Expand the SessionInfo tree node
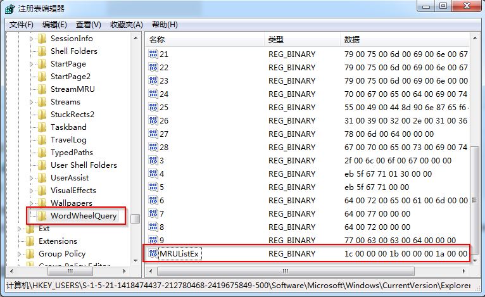Image resolution: width=485 pixels, height=297 pixels. coord(32,39)
